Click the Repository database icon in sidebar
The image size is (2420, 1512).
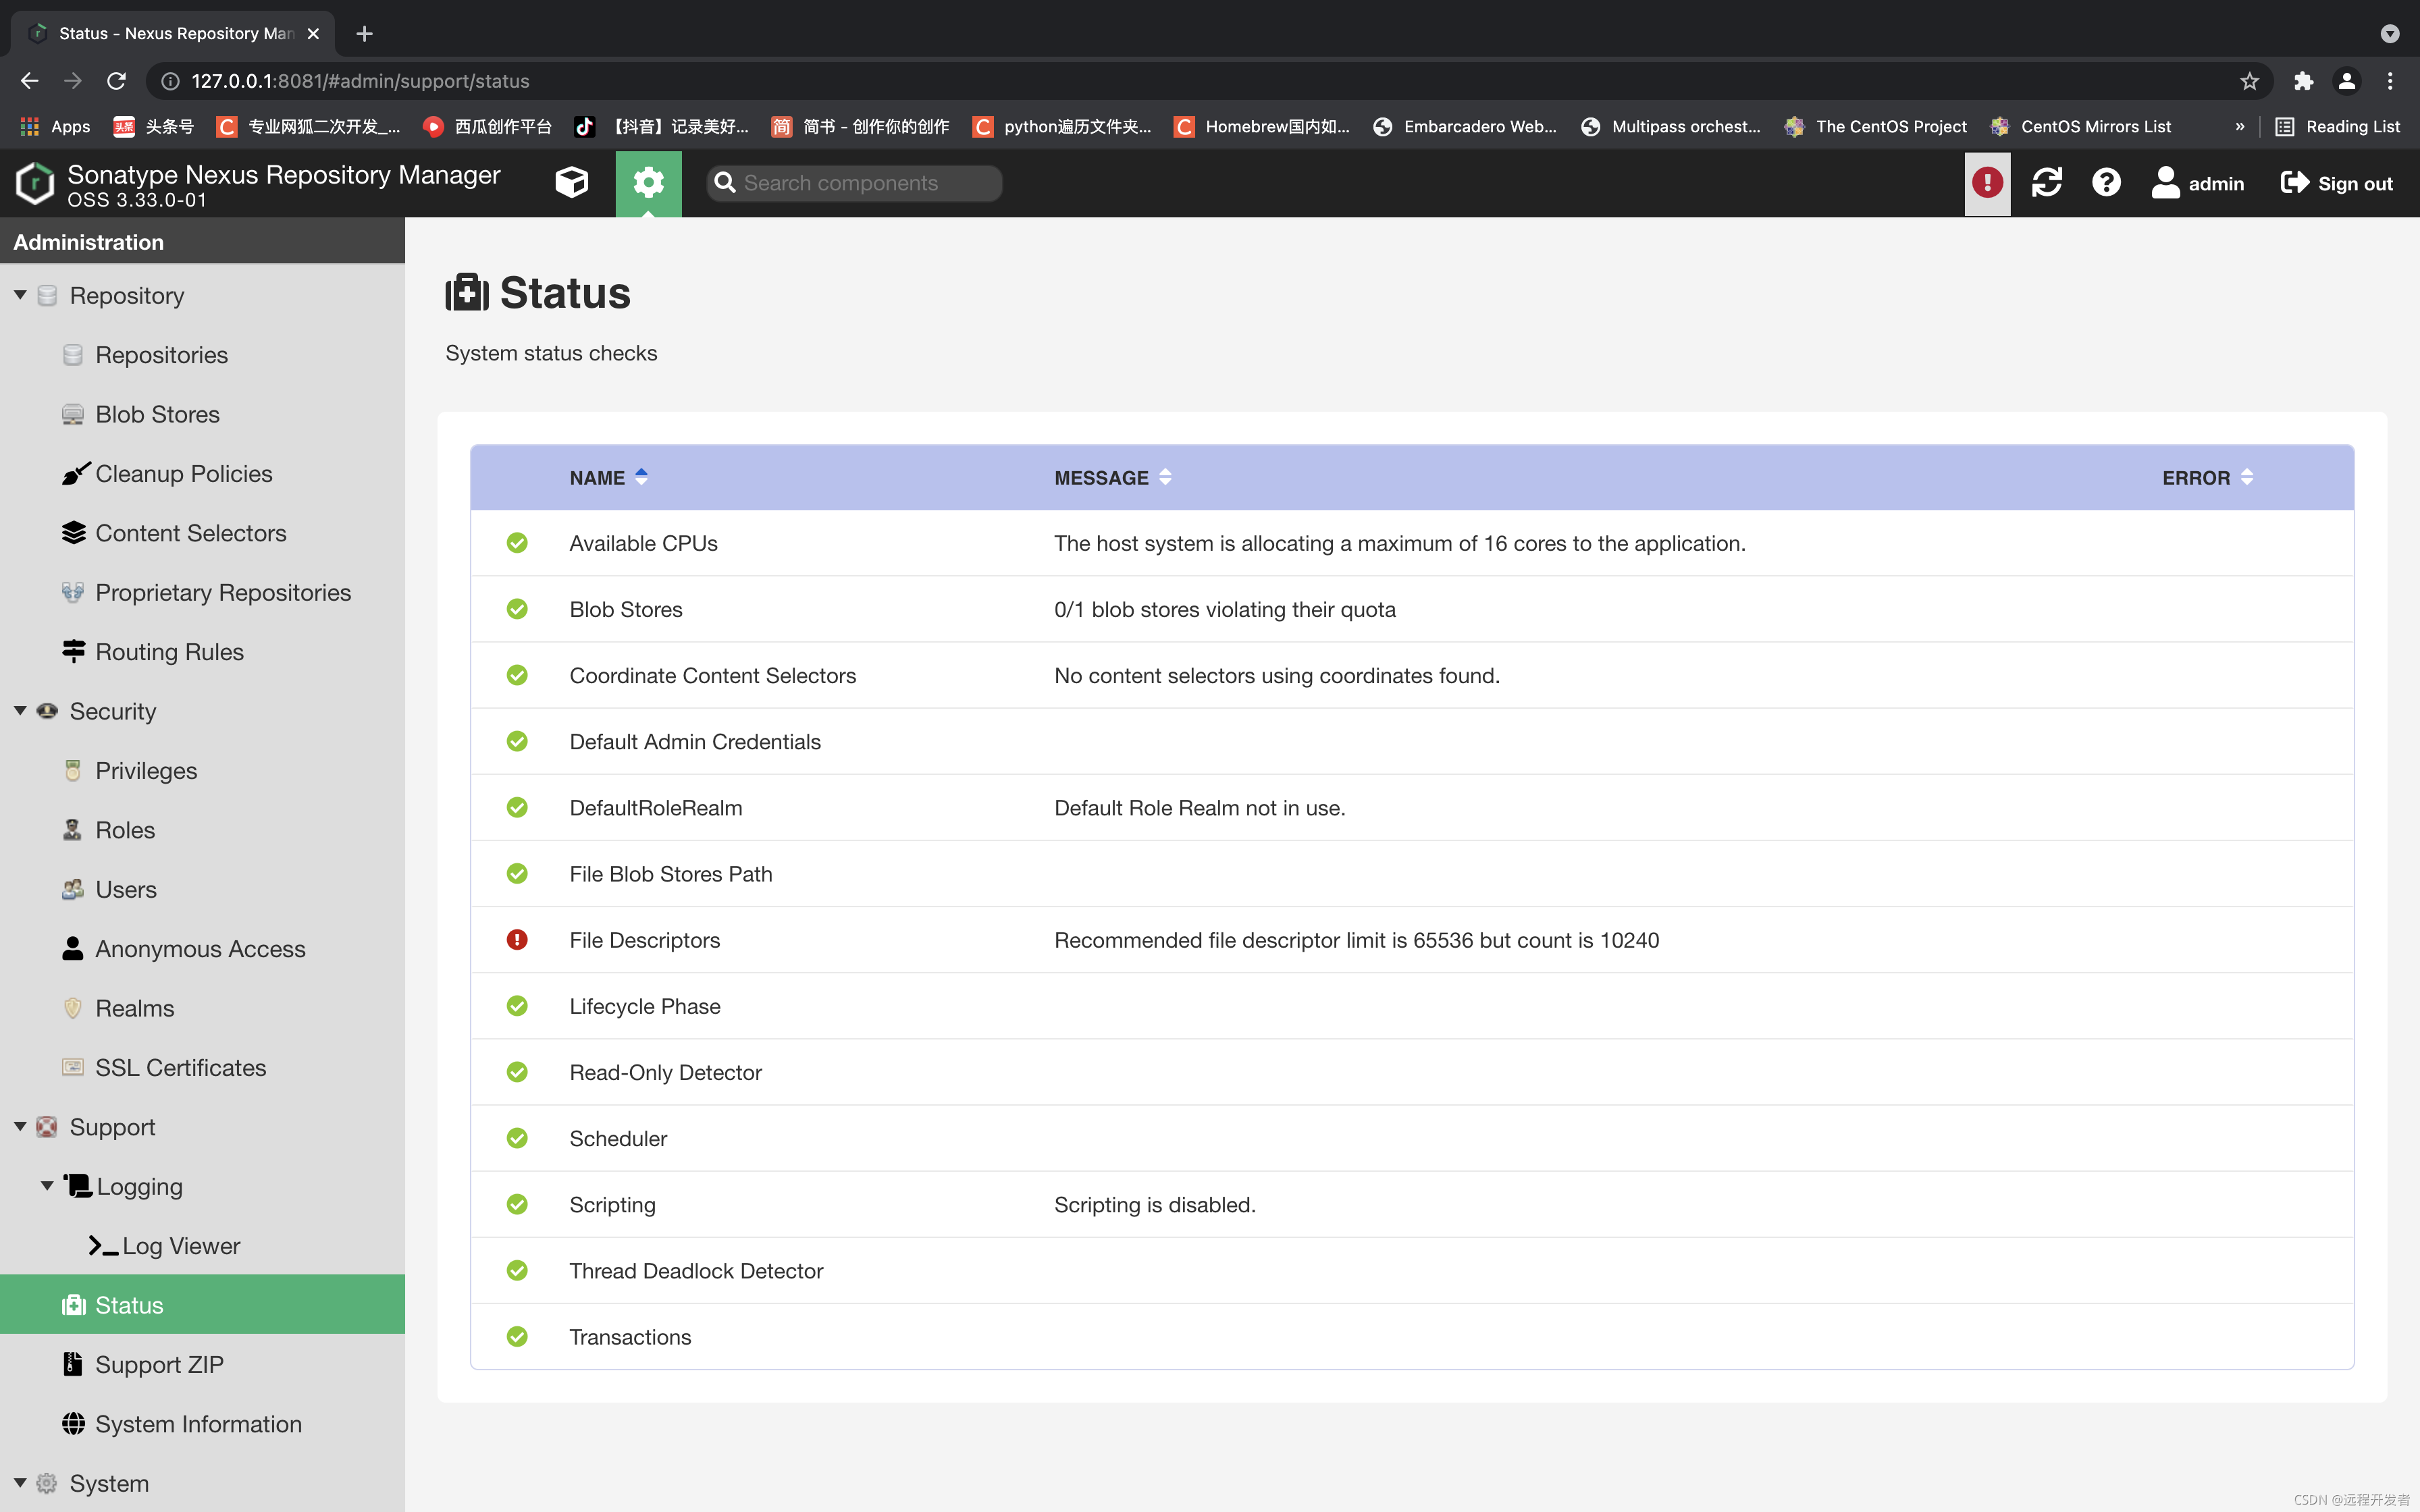(x=47, y=295)
